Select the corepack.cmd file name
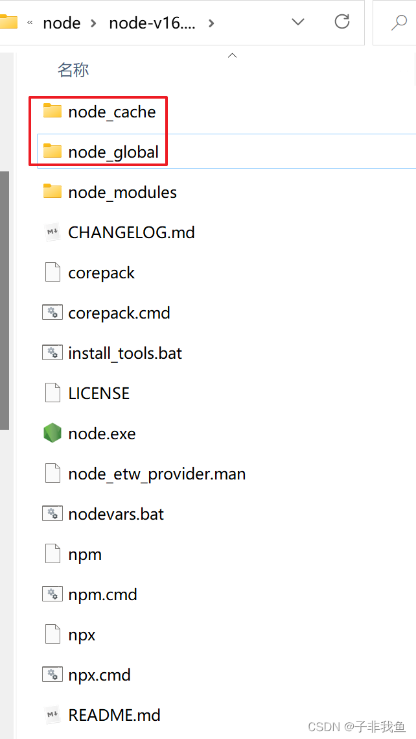The width and height of the screenshot is (416, 739). [119, 313]
